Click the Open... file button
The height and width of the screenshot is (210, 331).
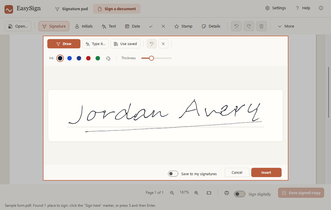18,26
